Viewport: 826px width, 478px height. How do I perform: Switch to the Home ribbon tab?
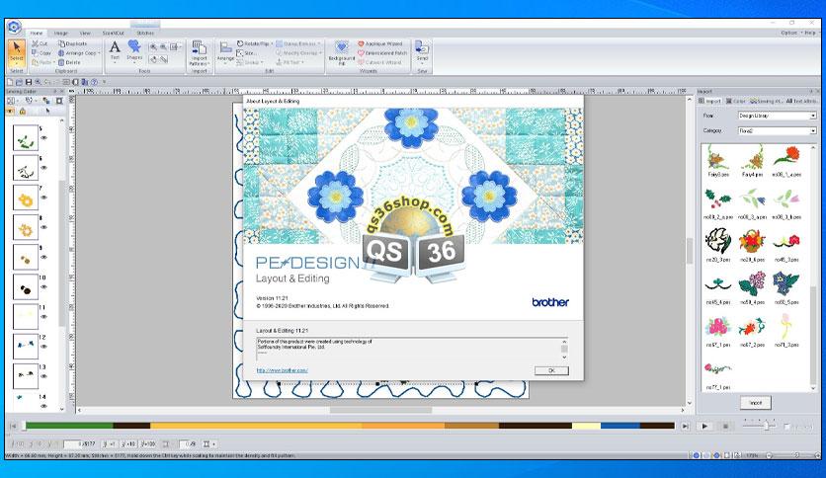[x=37, y=33]
